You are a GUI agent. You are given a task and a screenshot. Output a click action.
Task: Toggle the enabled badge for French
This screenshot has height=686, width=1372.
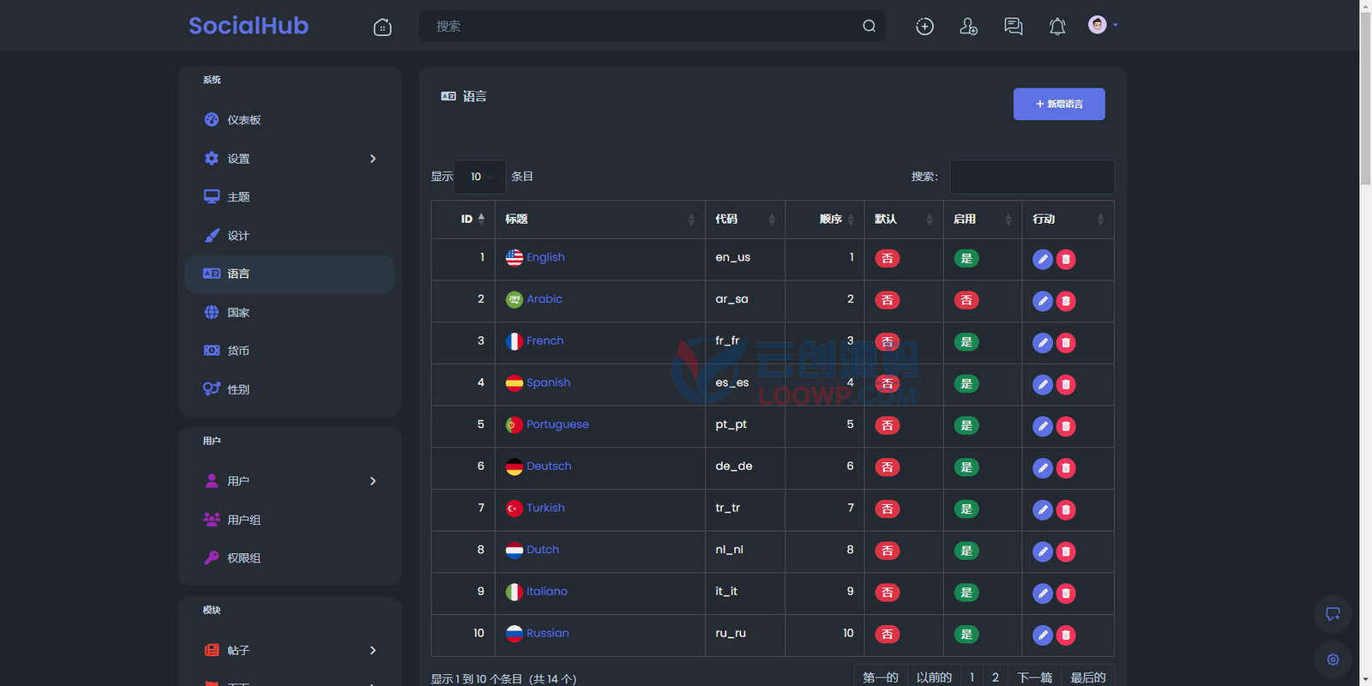pos(966,342)
